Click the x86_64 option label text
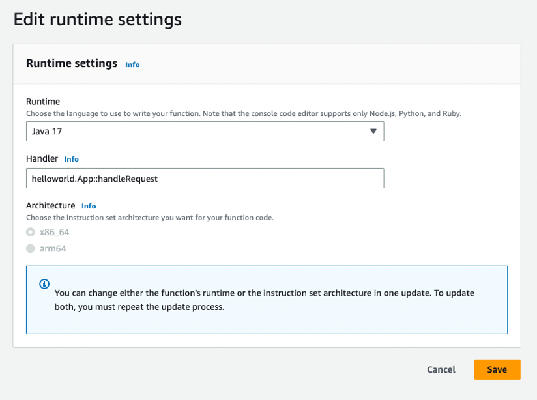The image size is (537, 400). pos(55,232)
